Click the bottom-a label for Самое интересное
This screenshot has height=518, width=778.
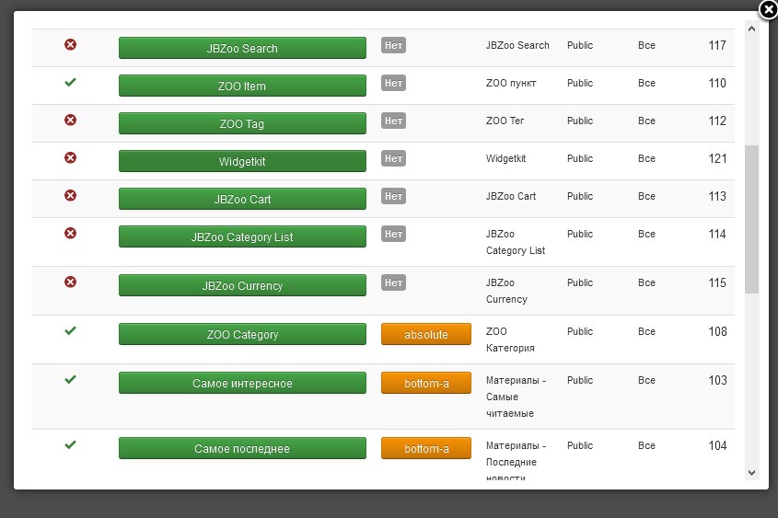[x=425, y=384]
